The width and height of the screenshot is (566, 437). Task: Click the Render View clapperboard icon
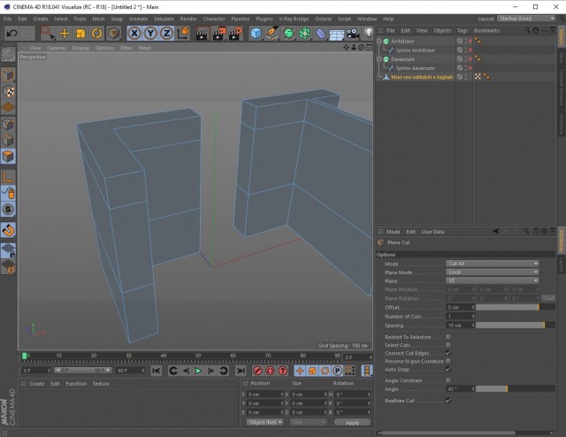tap(203, 34)
